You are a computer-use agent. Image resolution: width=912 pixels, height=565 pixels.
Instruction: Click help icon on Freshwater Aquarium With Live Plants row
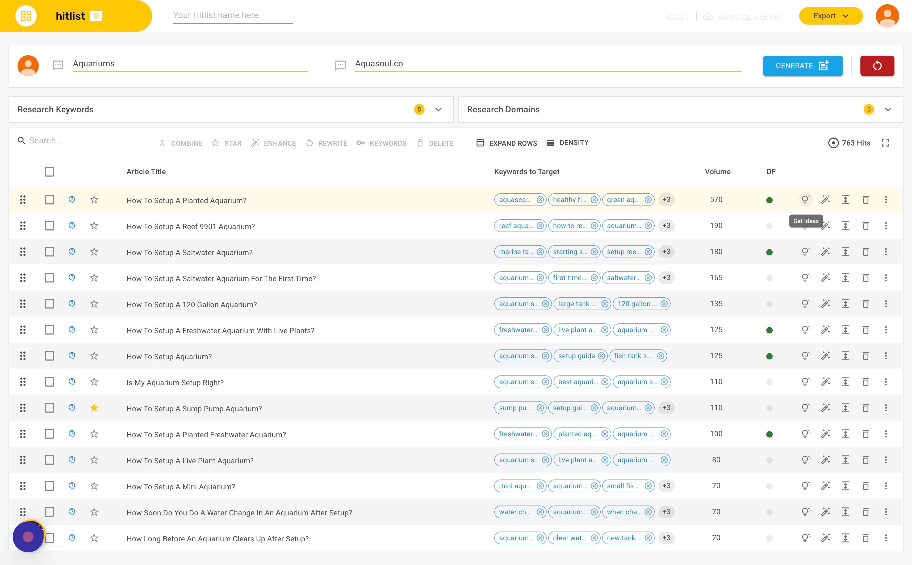[72, 329]
